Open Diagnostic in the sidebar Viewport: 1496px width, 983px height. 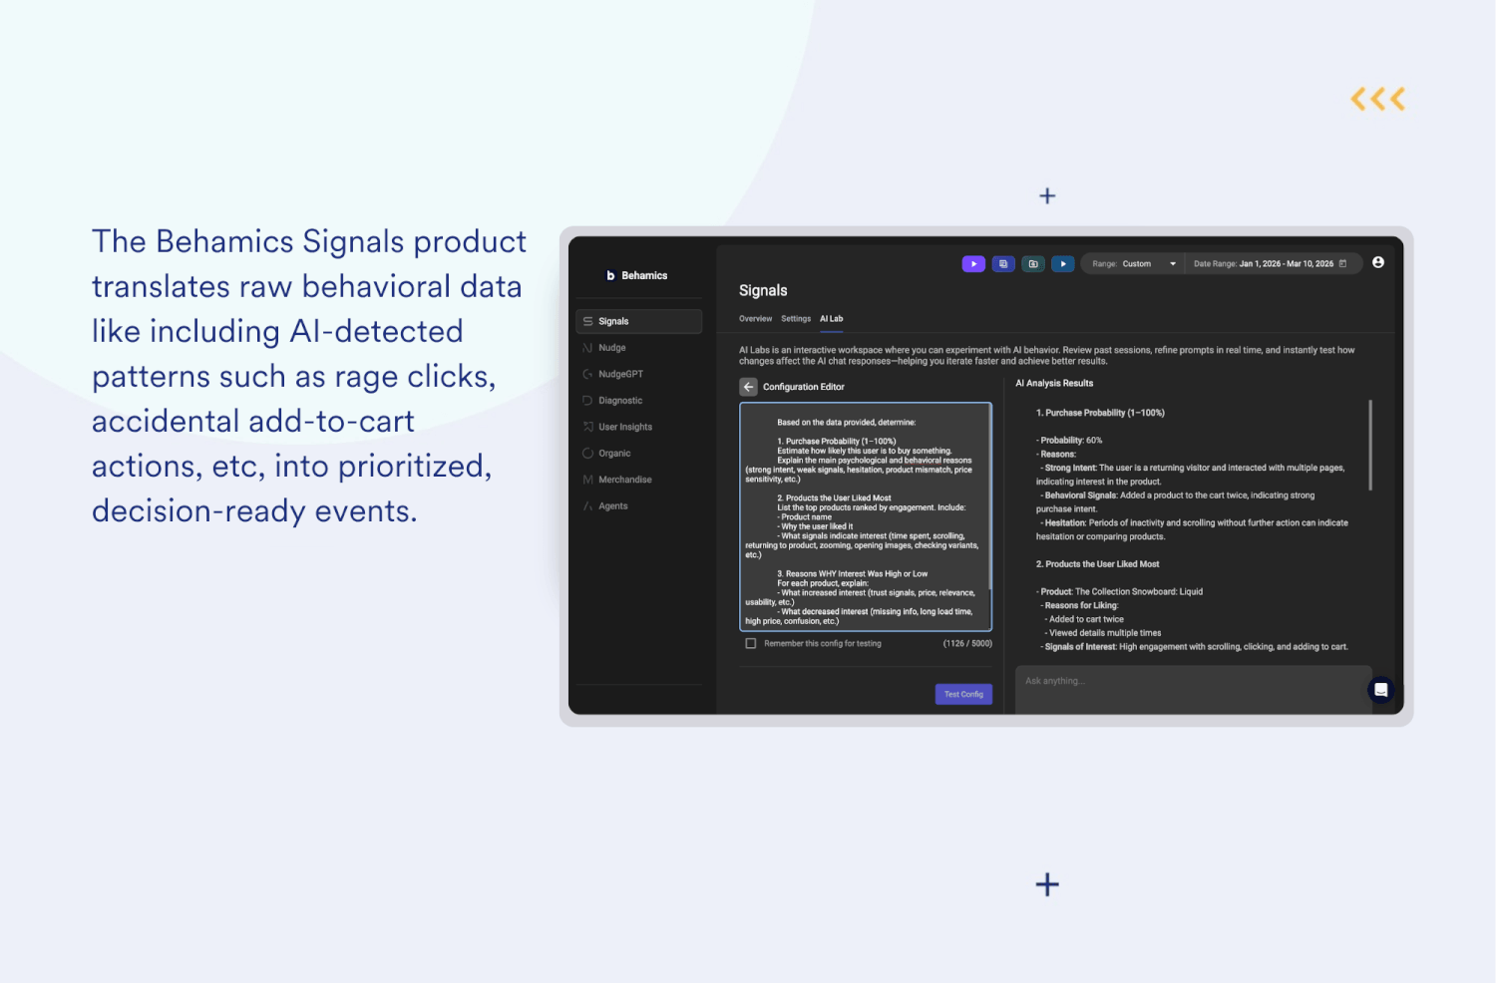click(639, 401)
